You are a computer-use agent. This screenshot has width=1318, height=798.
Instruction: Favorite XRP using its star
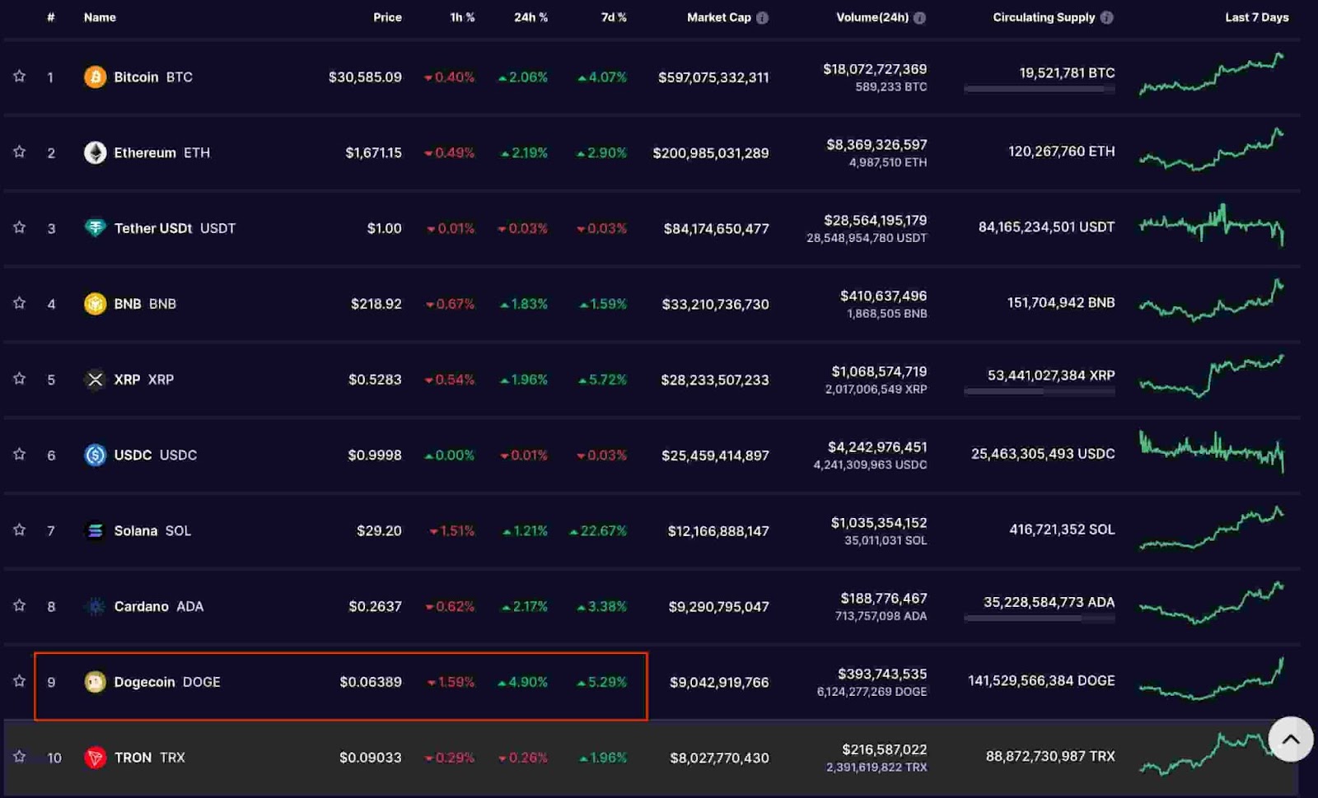(19, 379)
